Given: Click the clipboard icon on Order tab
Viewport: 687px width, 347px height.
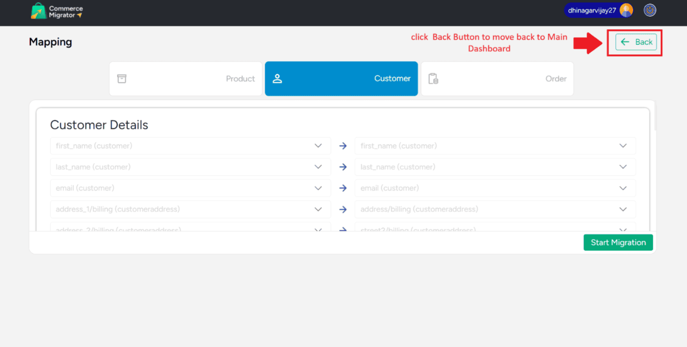Looking at the screenshot, I should [x=433, y=79].
